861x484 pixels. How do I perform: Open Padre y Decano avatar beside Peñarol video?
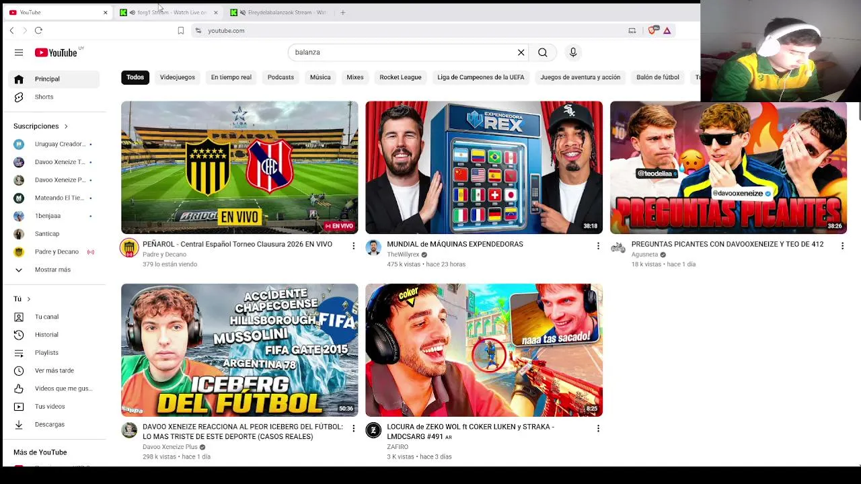129,248
